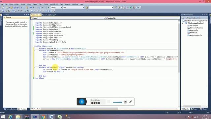Click the Save All toolbar icon
Image resolution: width=211 pixels, height=119 pixels.
17,8
